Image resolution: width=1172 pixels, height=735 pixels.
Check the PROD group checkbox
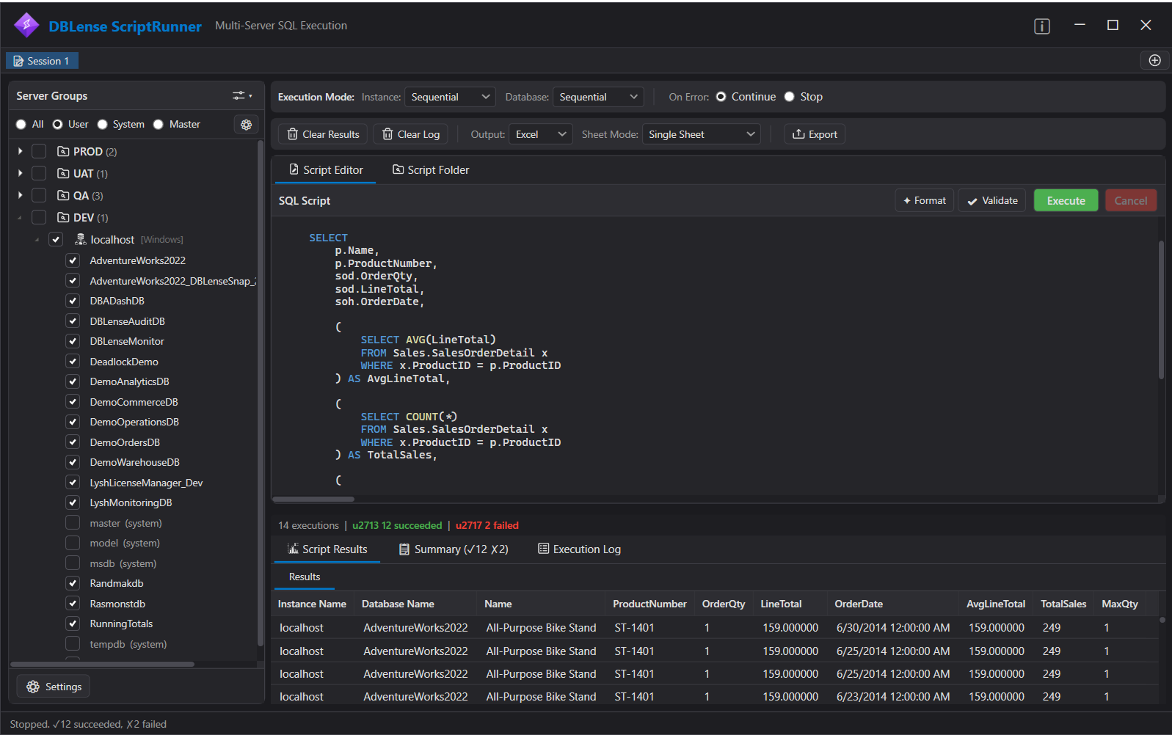[x=39, y=151]
